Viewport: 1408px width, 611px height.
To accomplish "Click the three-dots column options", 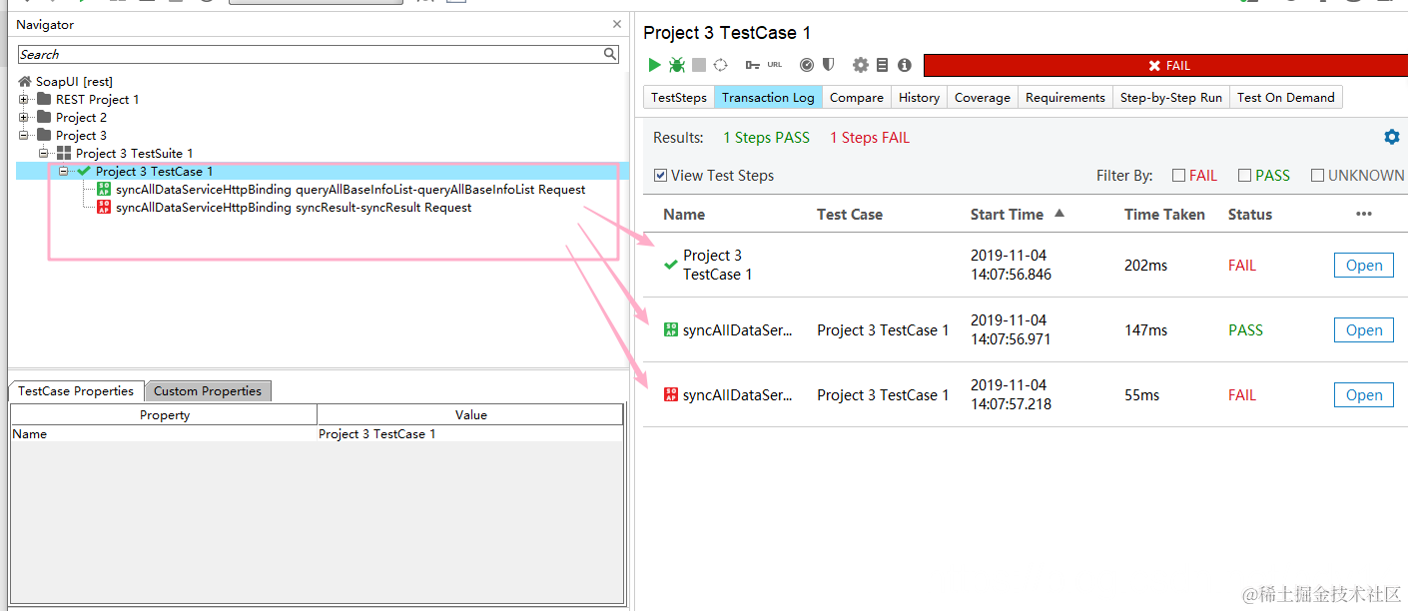I will pos(1364,214).
